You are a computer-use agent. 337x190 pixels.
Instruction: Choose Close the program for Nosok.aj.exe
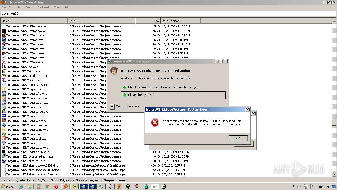tap(173, 95)
